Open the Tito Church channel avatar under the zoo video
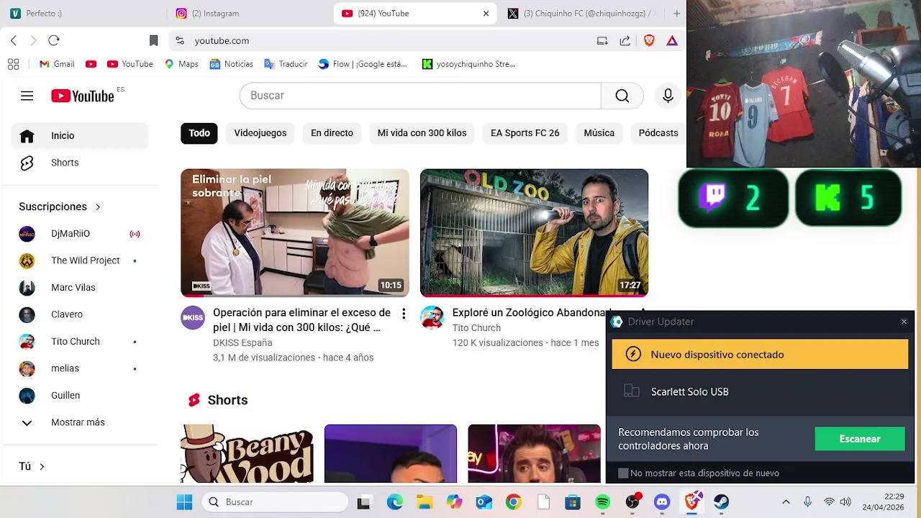 pyautogui.click(x=432, y=317)
